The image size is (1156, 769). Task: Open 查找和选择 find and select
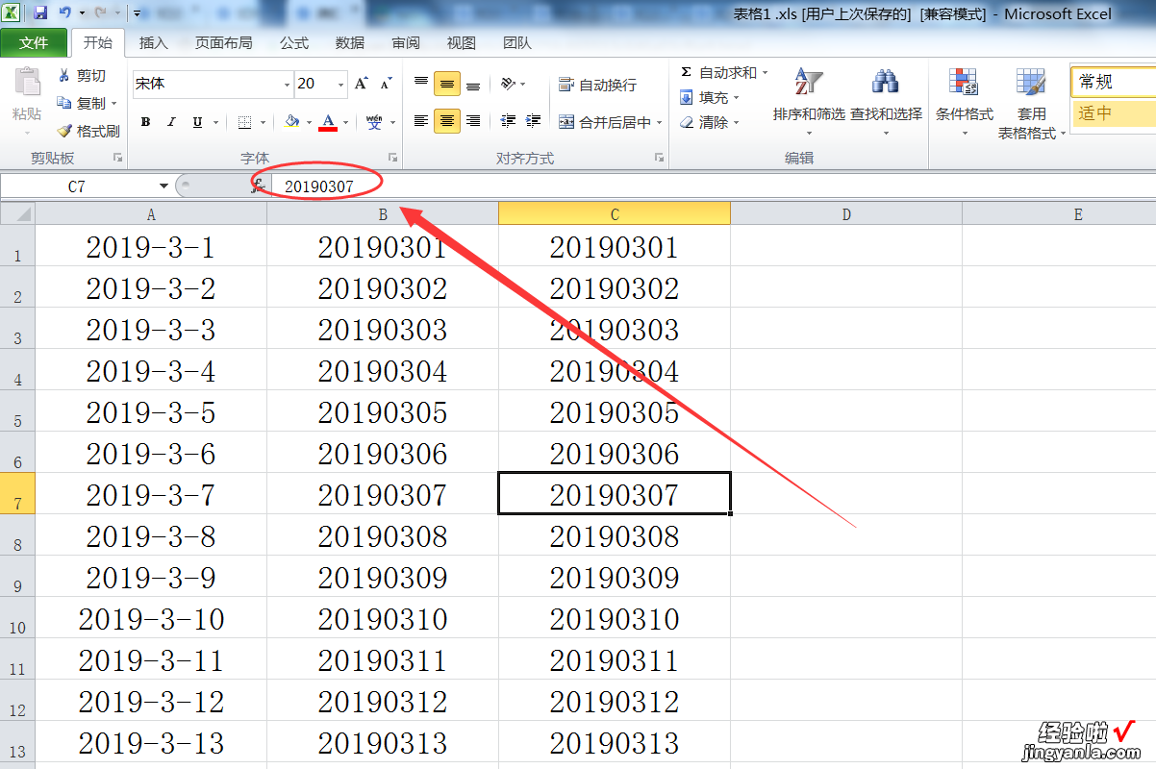click(886, 100)
